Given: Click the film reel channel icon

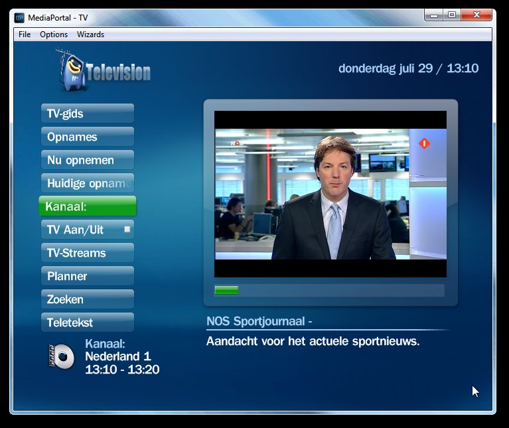Looking at the screenshot, I should click(x=61, y=356).
